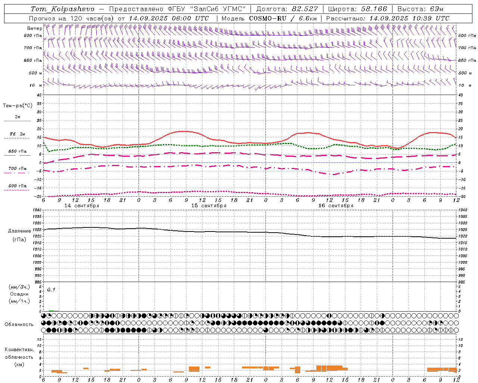This screenshot has width=478, height=383.
Task: Click the green precipitation bar
Action: 52,311
